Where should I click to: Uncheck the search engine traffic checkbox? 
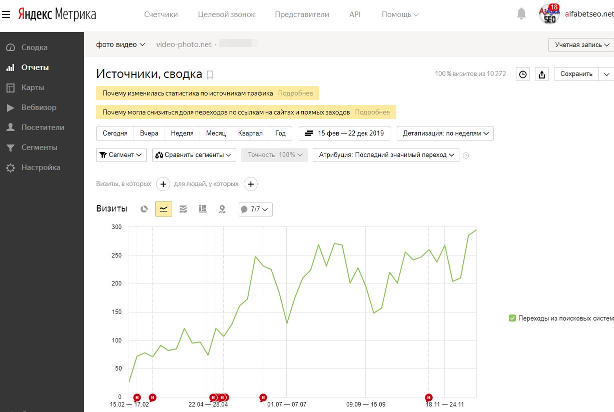pos(512,318)
